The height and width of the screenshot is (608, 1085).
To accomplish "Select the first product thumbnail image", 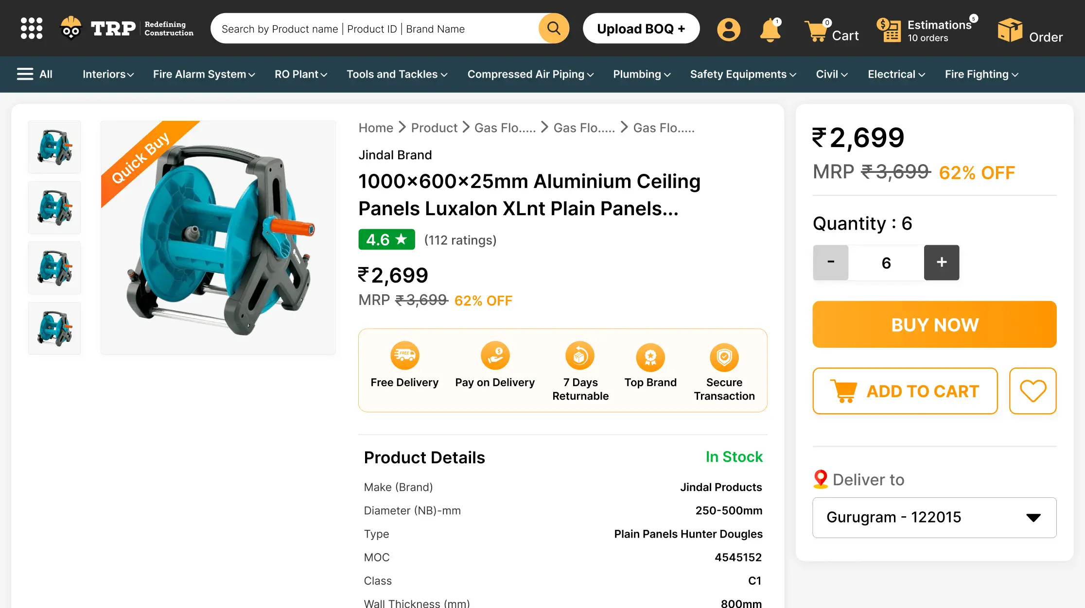I will point(54,147).
